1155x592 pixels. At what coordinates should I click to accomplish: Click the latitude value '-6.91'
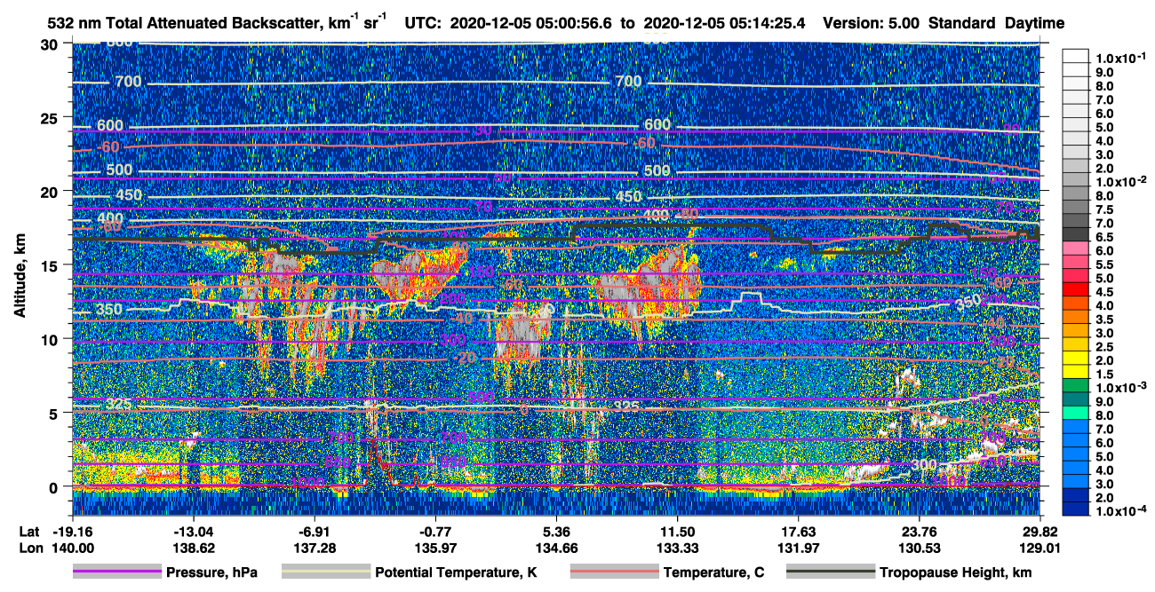pos(315,531)
